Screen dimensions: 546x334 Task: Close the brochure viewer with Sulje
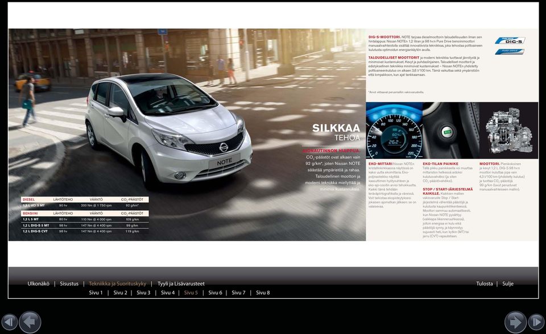point(508,283)
